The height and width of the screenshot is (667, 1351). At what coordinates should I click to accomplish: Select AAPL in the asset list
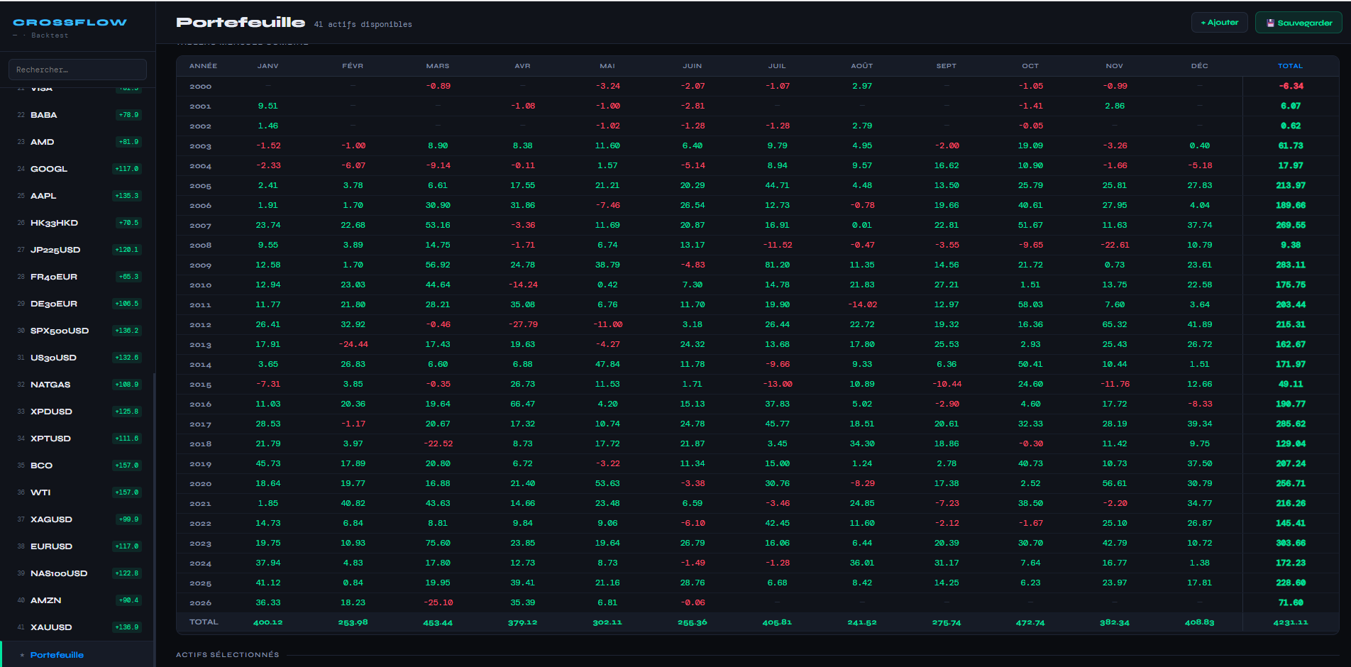(x=77, y=196)
